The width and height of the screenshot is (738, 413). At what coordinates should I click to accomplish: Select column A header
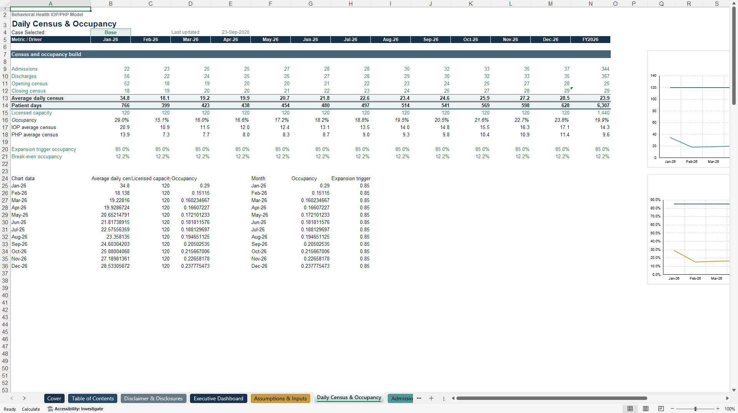(50, 3)
